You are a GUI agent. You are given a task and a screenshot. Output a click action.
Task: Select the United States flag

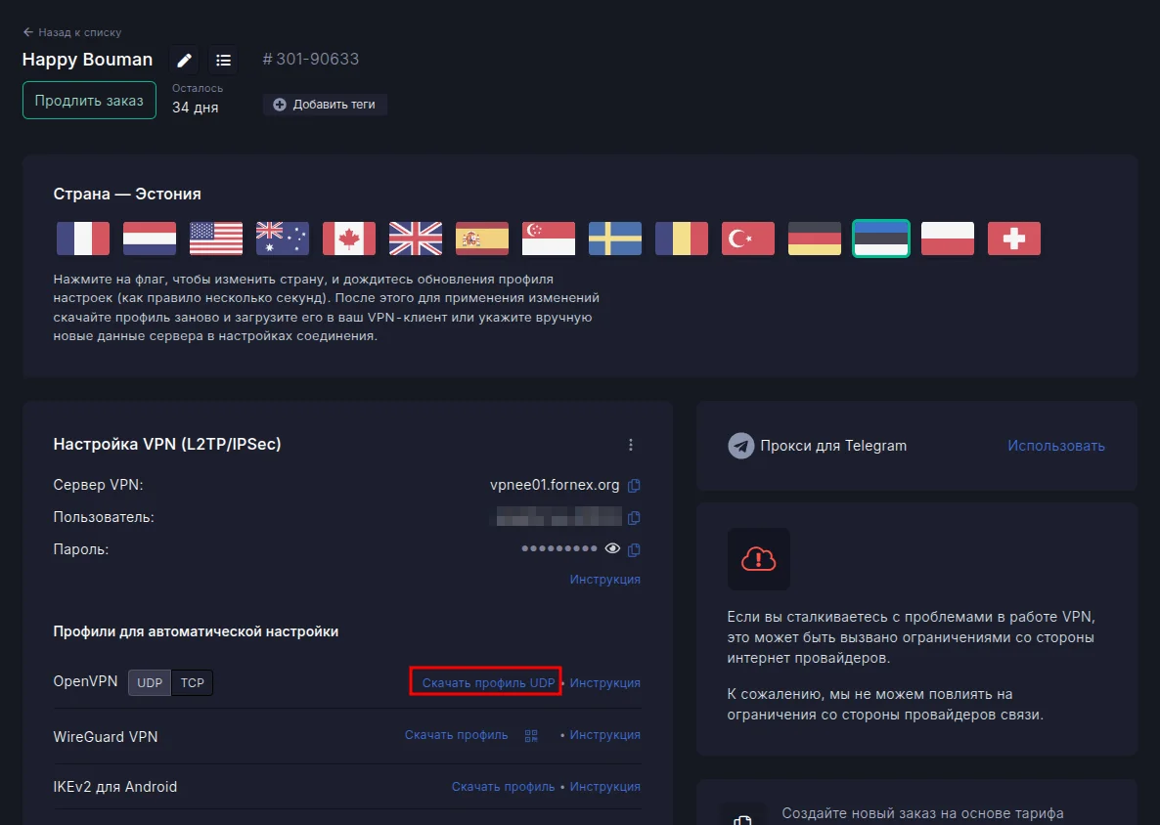216,239
